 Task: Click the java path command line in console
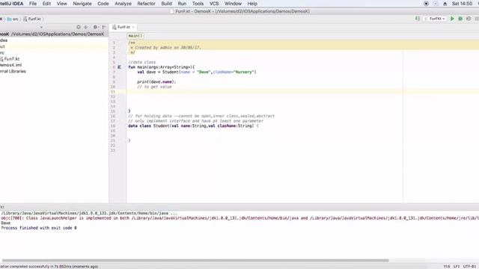click(89, 213)
